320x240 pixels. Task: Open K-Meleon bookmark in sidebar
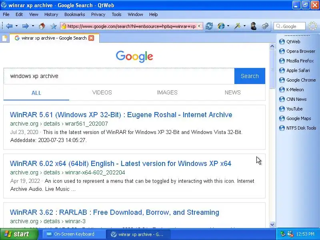(x=292, y=90)
